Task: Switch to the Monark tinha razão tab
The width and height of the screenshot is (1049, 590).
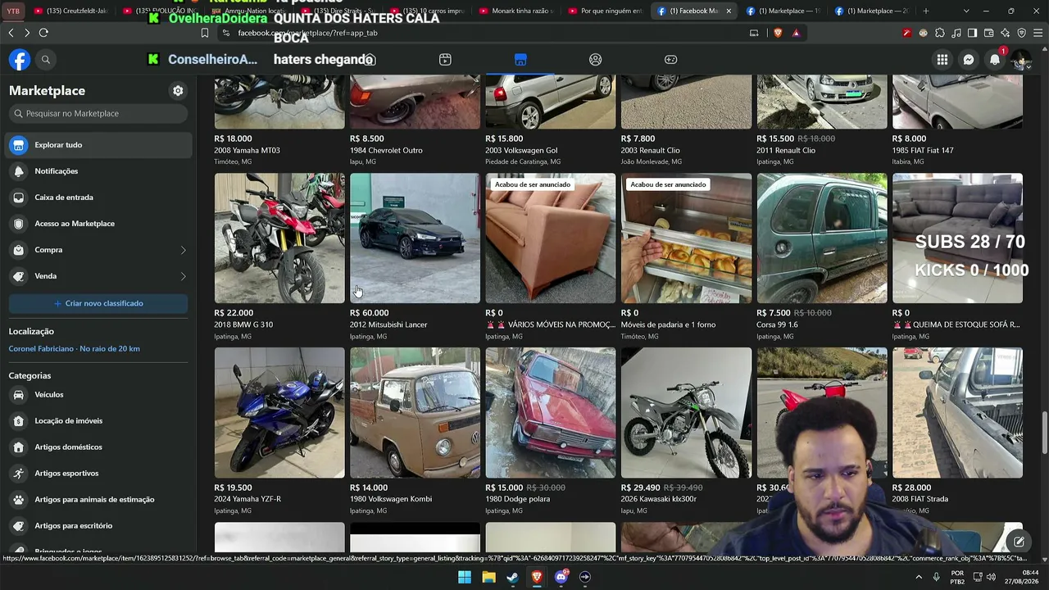Action: point(518,11)
